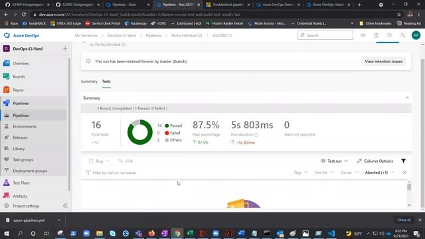Click the test results donut chart
The image size is (425, 239).
tap(140, 132)
